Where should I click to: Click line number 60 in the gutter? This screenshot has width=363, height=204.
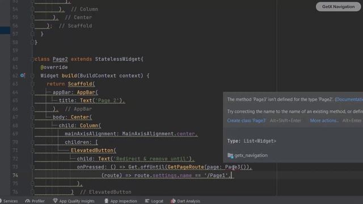coord(15,59)
